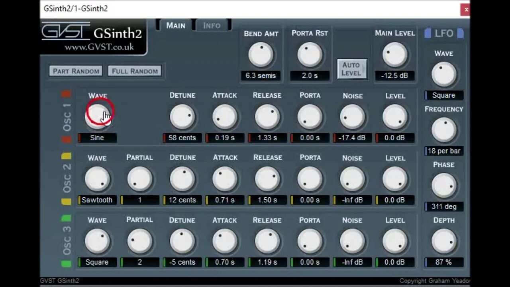Click the Osc 3 Wave knob
The width and height of the screenshot is (510, 287).
(x=97, y=241)
